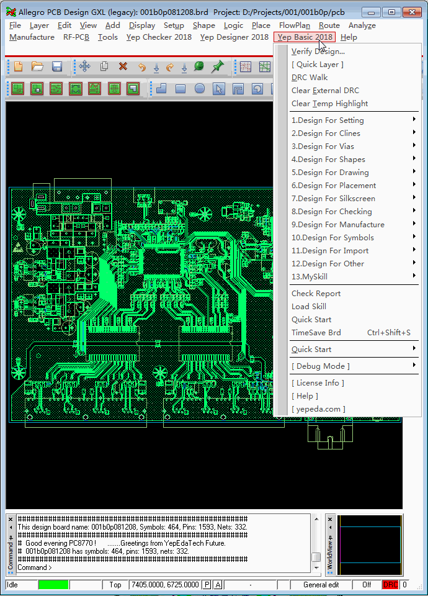Click the red X Delete icon

[123, 66]
